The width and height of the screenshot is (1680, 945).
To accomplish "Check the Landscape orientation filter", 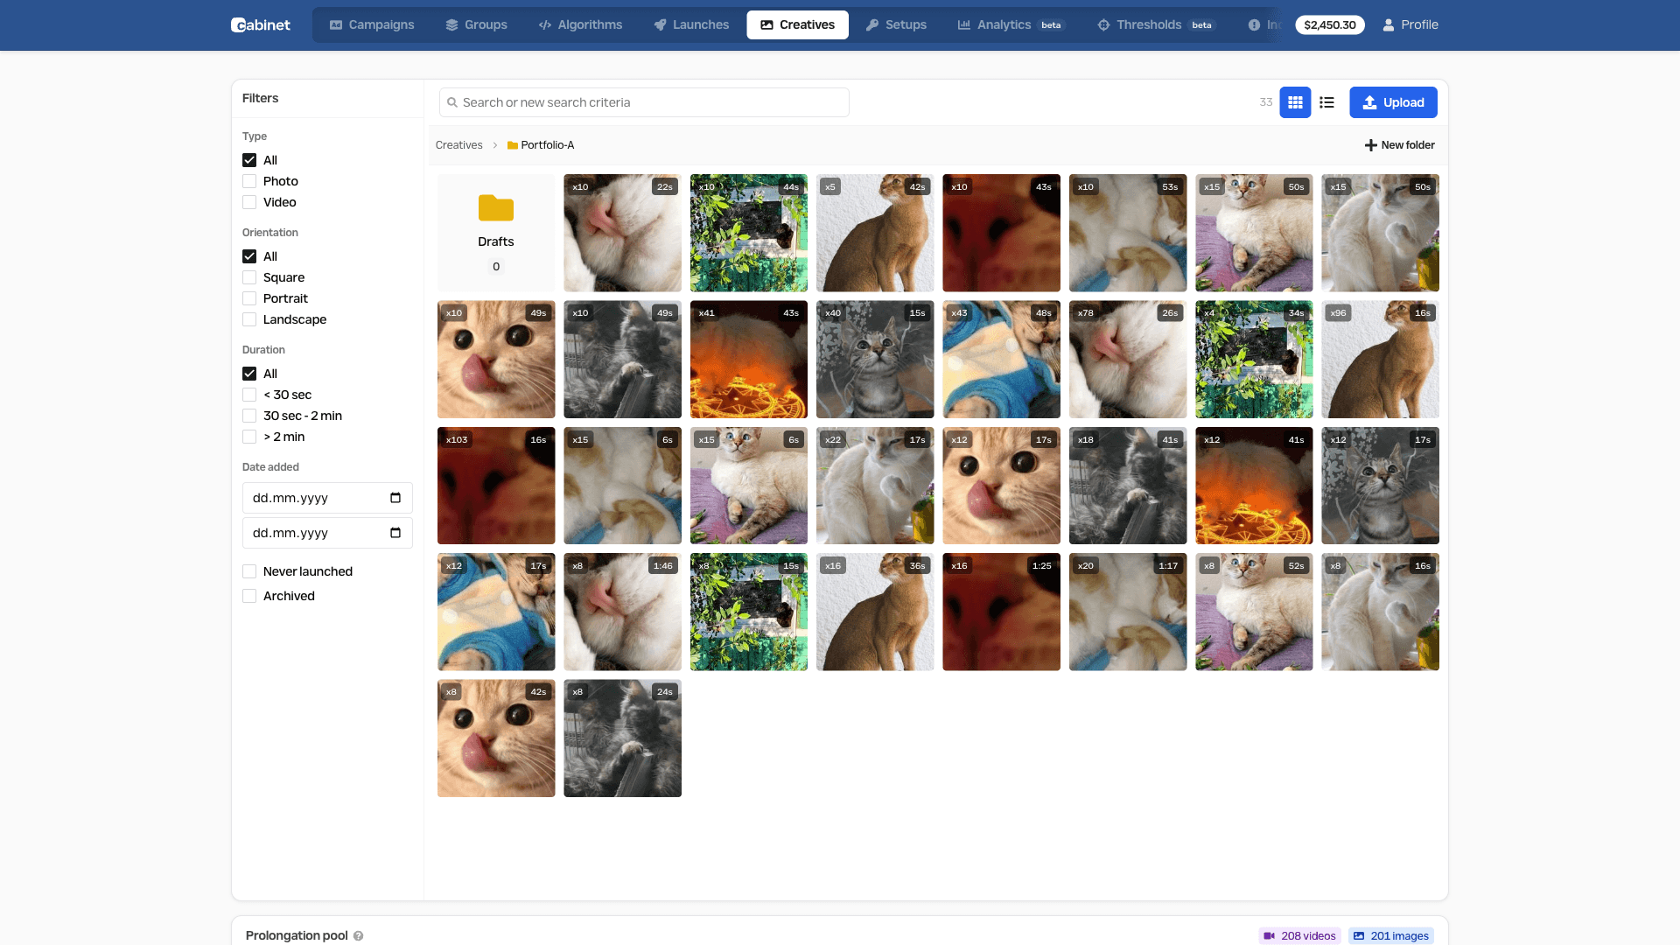I will [x=249, y=319].
